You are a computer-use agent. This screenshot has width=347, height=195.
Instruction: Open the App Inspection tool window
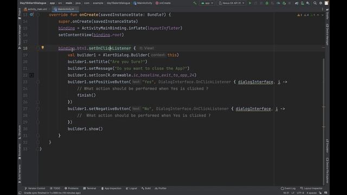[111, 188]
